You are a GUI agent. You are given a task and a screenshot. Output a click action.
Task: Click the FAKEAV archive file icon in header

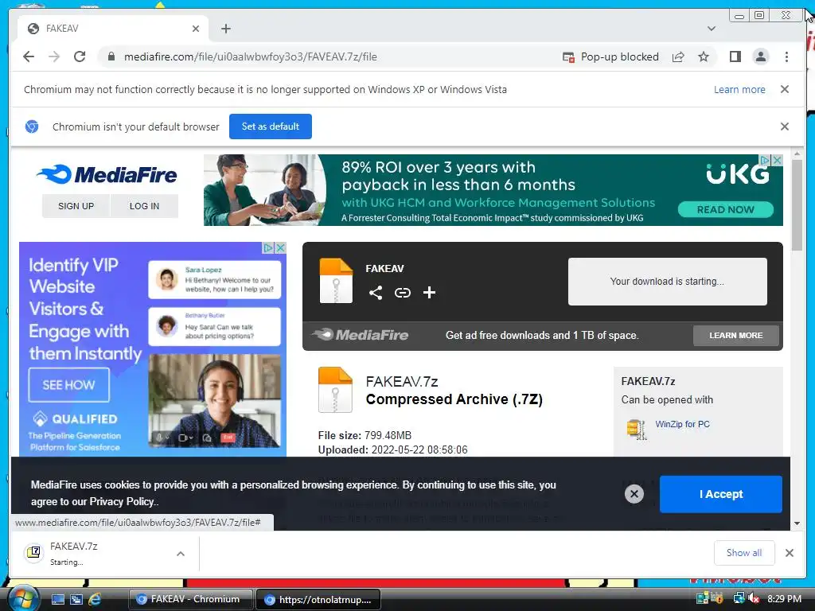click(x=336, y=281)
